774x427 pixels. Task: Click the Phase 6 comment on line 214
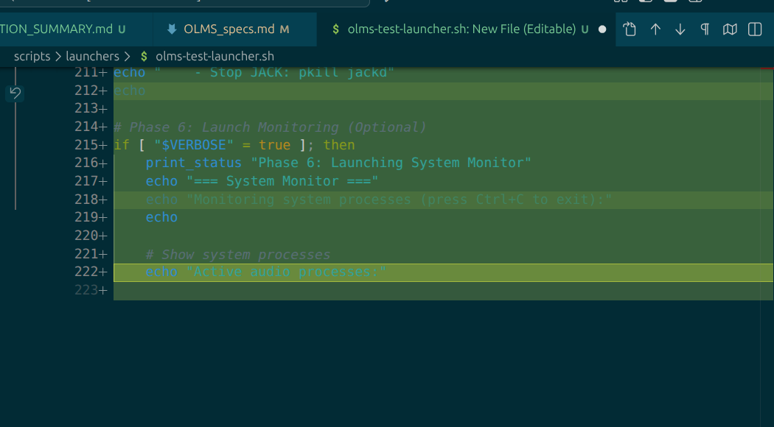point(277,127)
